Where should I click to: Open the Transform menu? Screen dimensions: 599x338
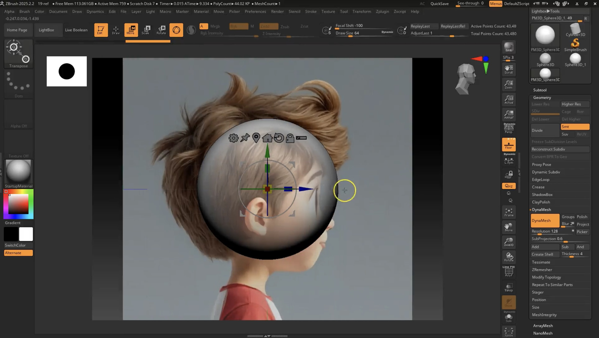pos(362,12)
